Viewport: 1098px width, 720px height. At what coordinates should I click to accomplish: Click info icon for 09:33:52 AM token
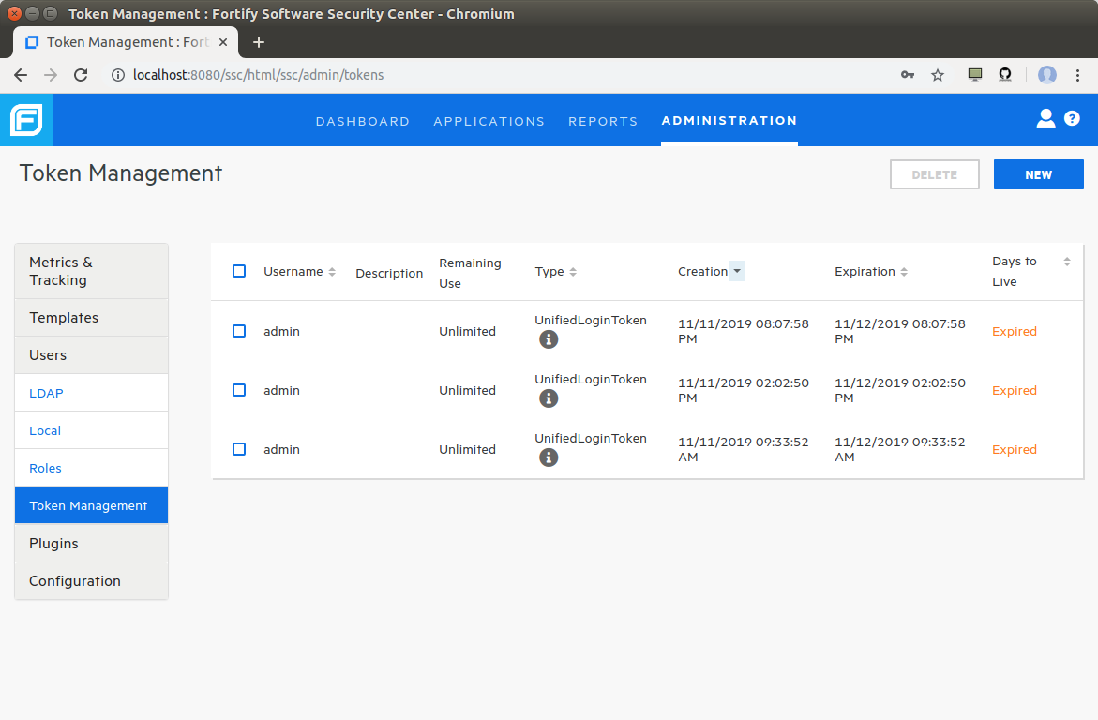pos(549,457)
